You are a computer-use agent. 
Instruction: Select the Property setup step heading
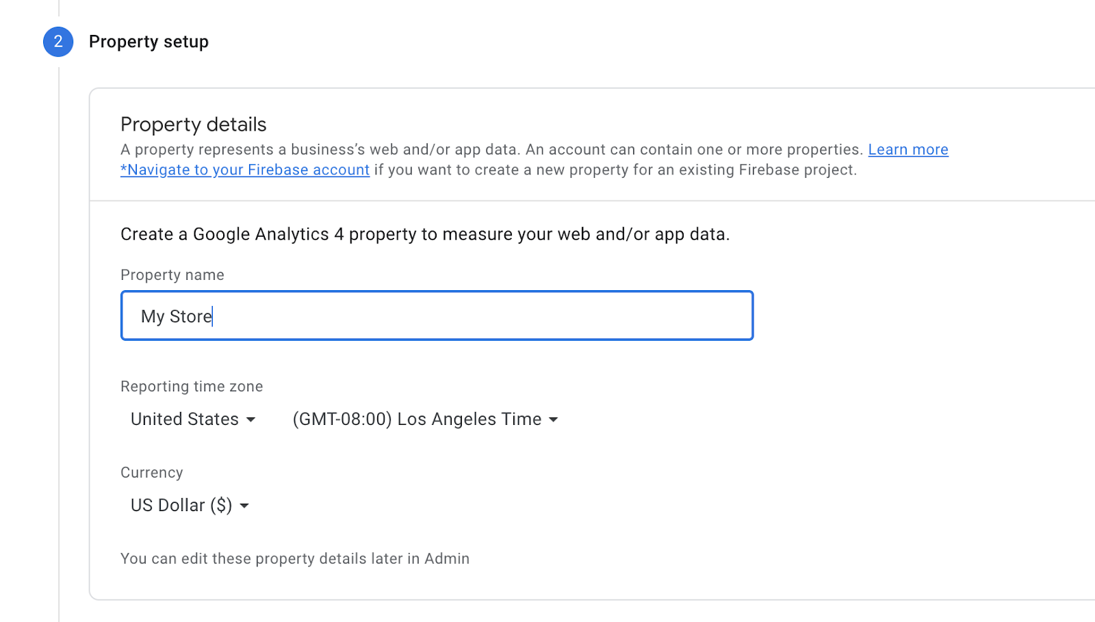tap(149, 42)
